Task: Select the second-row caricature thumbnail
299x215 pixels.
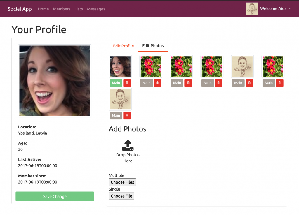Action: [120, 99]
